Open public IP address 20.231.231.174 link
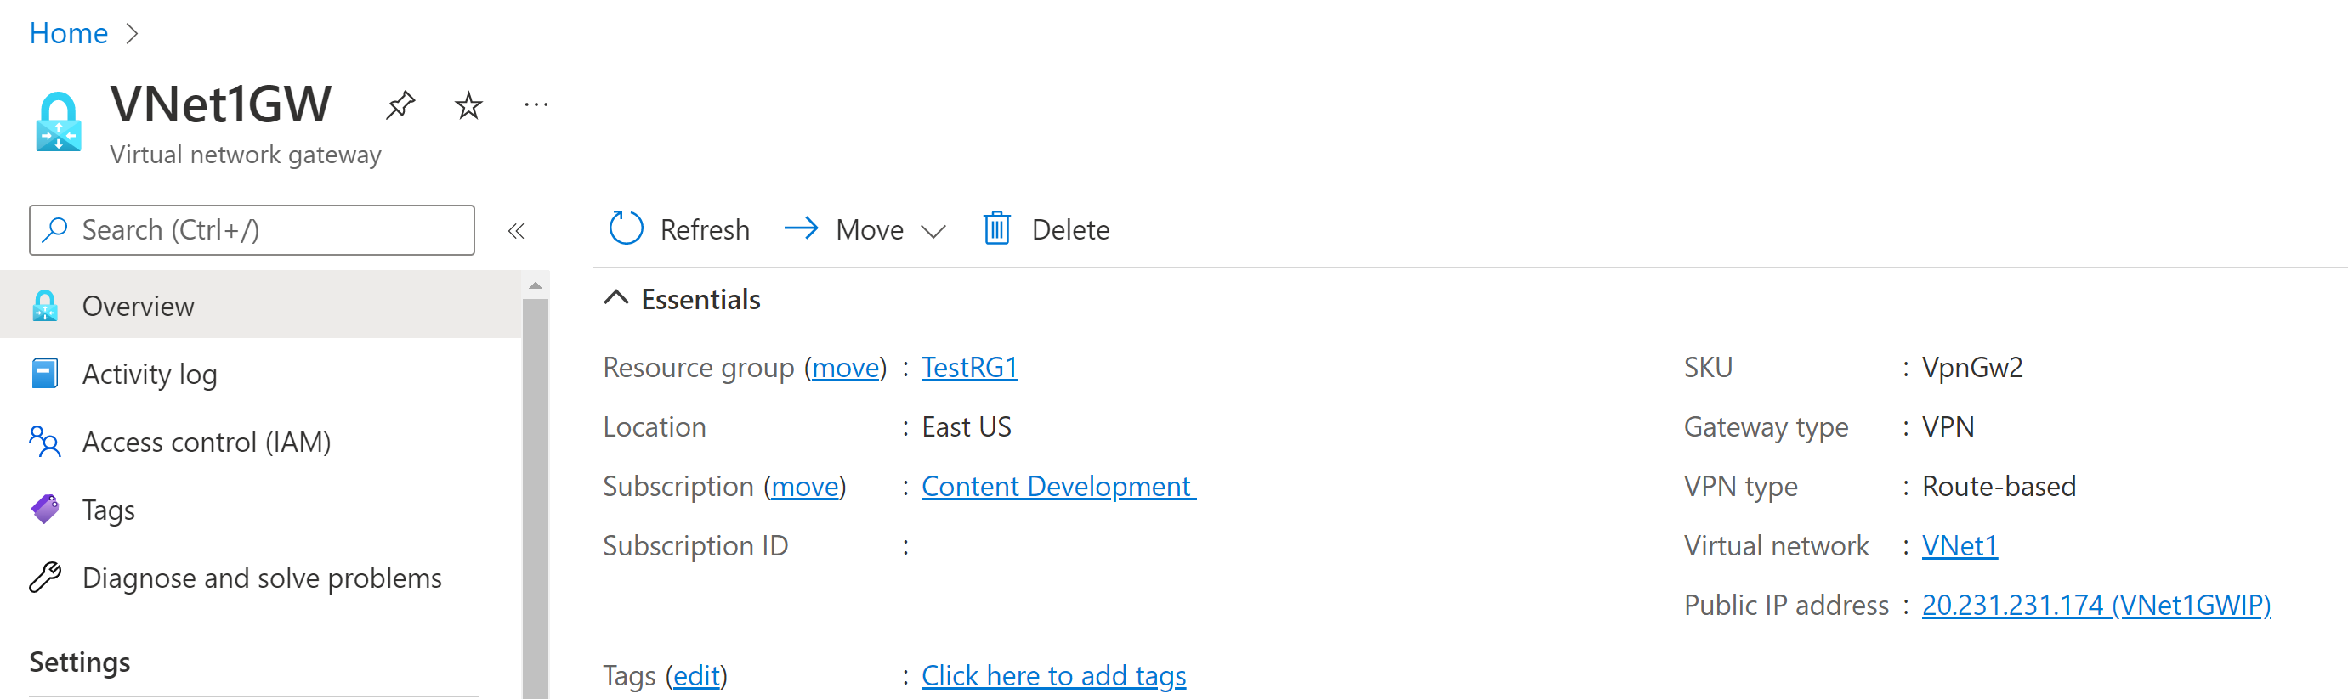The image size is (2348, 699). (x=2096, y=605)
